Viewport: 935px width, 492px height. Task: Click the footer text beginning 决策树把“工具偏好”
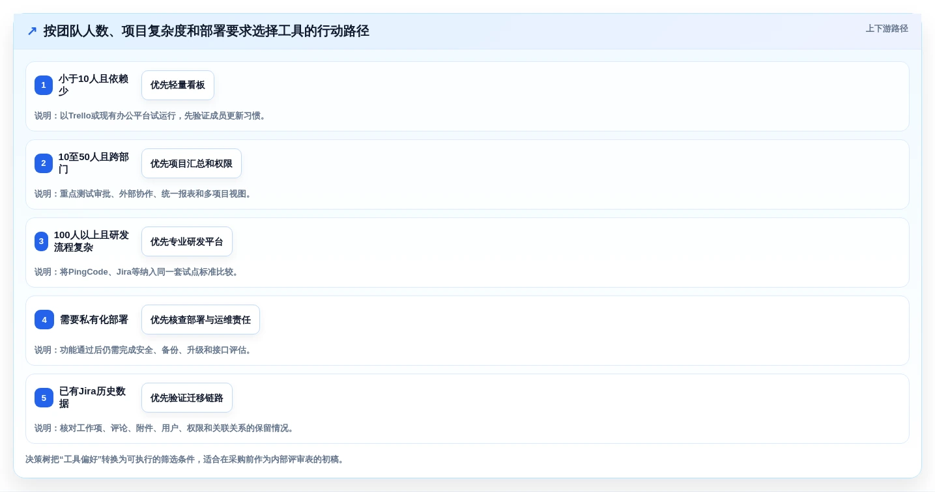(186, 459)
